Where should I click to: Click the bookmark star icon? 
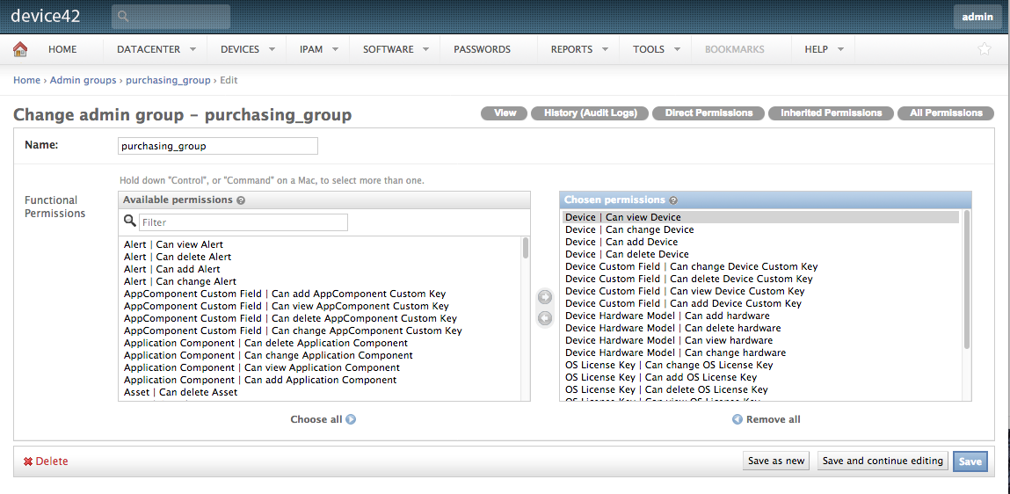point(985,49)
